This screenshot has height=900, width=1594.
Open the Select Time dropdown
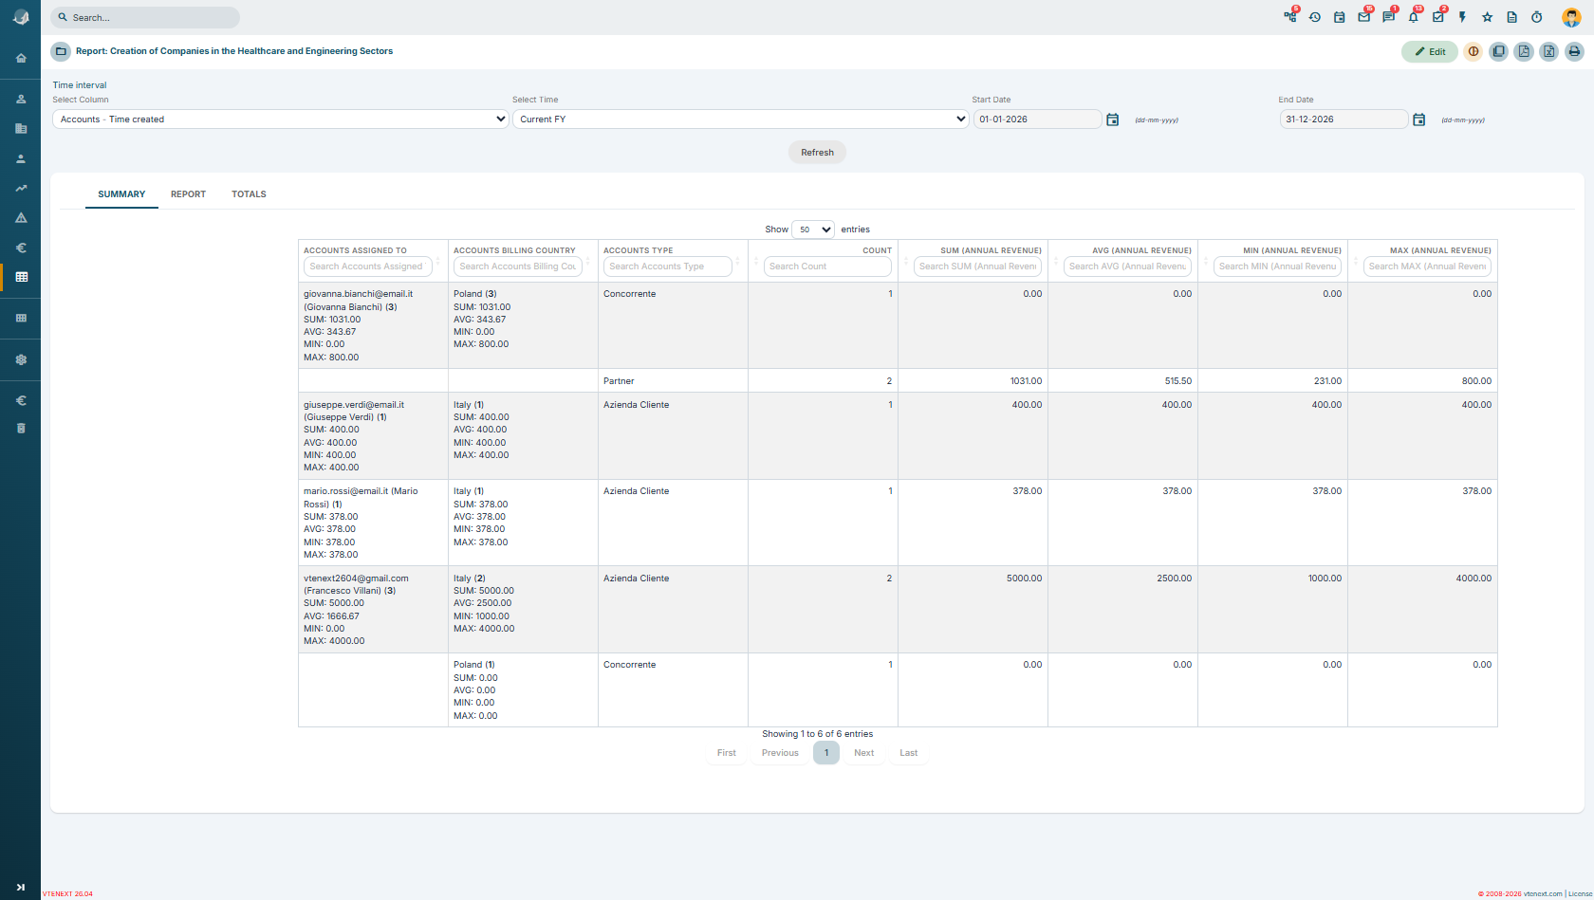tap(741, 119)
